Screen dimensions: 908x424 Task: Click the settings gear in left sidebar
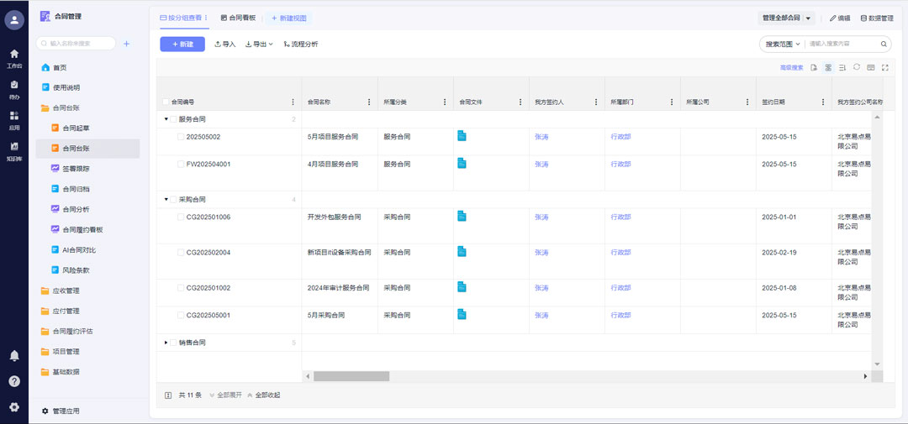pyautogui.click(x=14, y=407)
